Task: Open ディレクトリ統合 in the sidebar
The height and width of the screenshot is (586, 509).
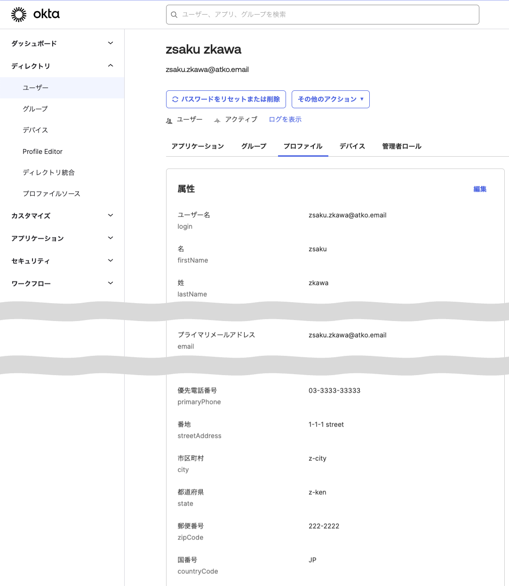Action: [x=48, y=173]
